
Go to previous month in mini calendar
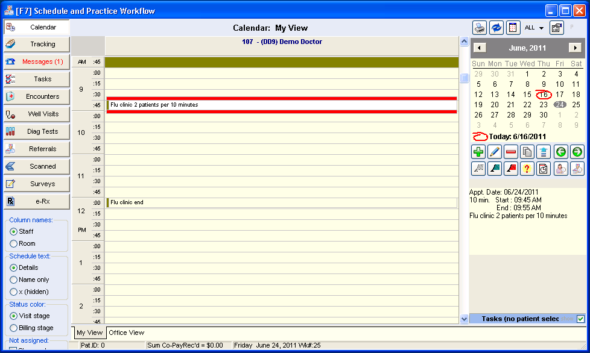click(480, 48)
